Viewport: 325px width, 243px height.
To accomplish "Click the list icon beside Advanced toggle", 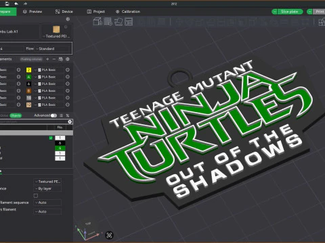I will coord(61,115).
